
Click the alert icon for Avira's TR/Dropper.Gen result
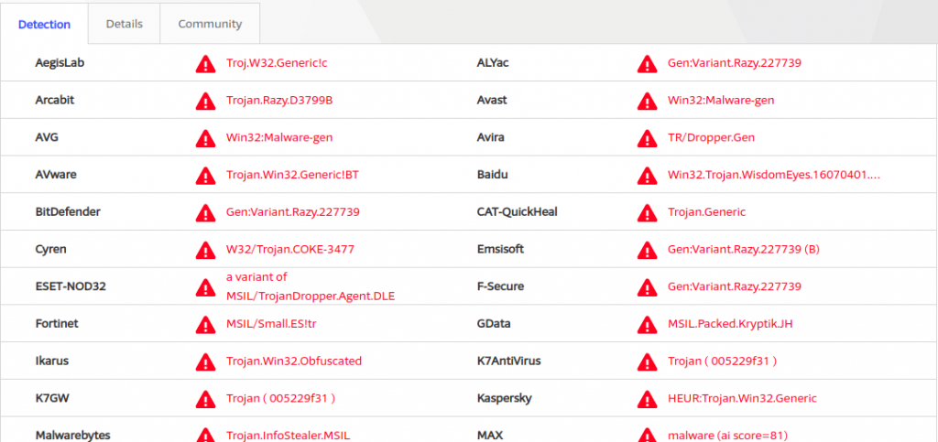pyautogui.click(x=648, y=138)
